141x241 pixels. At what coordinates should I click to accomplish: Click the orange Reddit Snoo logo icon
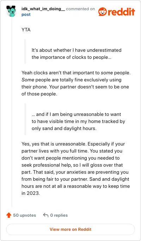click(x=102, y=12)
